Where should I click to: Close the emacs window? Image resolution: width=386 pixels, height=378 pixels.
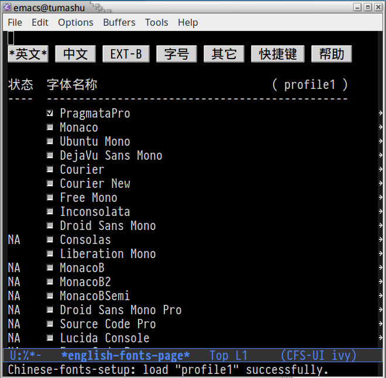tap(378, 7)
